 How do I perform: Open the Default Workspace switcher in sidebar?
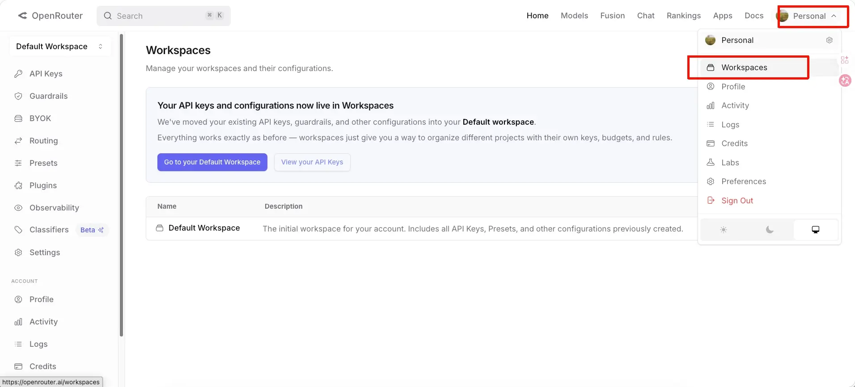(60, 46)
